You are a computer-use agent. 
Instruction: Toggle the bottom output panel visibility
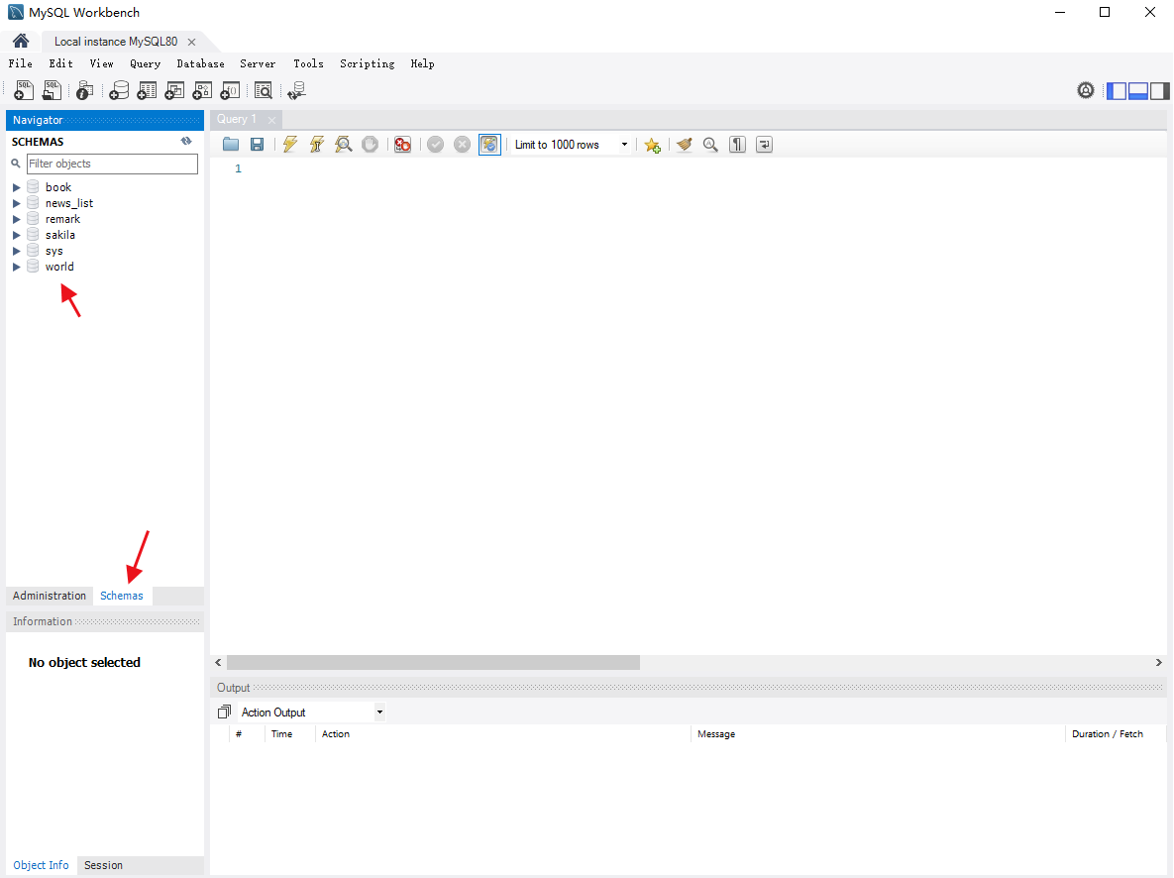(x=1138, y=90)
